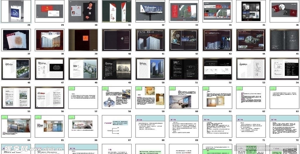Screen dimensions: 300x154
Task: Select the red business card thumbnail 29
Action: [x=50, y=11]
